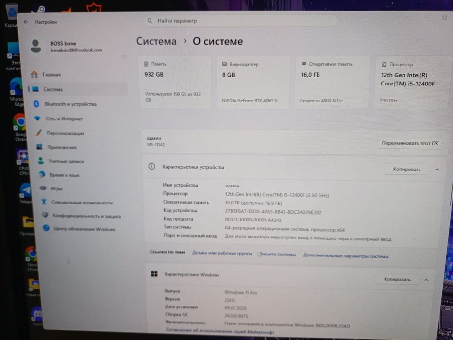Image resolution: width=453 pixels, height=340 pixels.
Task: Click the home icon beside Главная
Action: 34,74
